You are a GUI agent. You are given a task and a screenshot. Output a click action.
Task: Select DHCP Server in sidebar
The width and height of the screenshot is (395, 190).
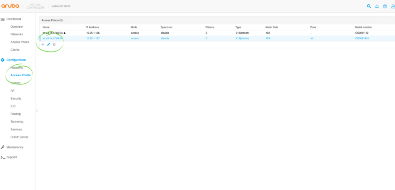19,137
